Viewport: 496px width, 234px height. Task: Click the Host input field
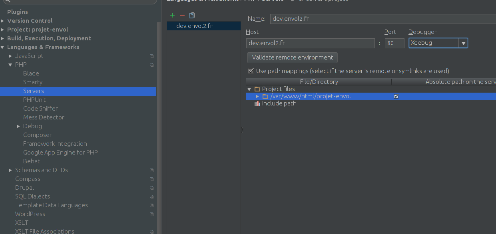310,43
